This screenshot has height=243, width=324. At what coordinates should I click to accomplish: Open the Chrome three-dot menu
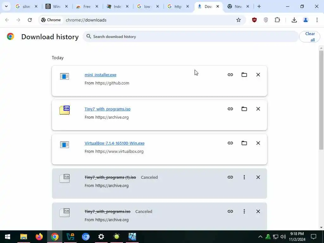click(x=317, y=20)
